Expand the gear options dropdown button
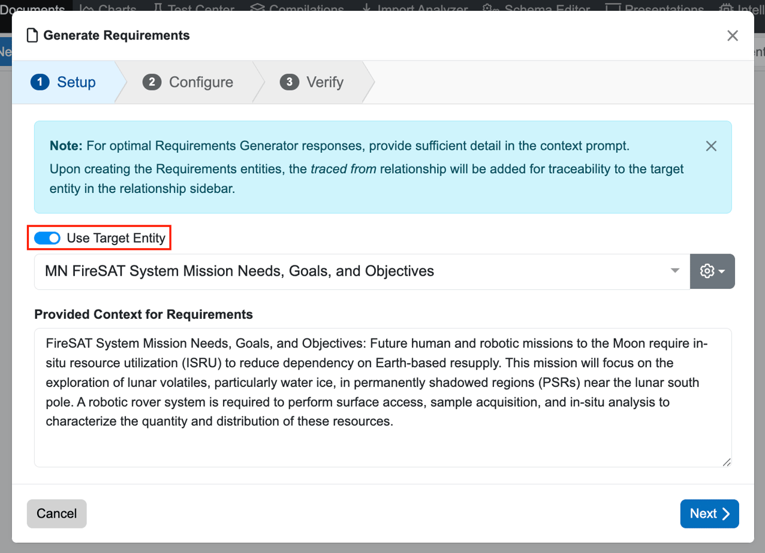Viewport: 765px width, 553px height. (712, 271)
